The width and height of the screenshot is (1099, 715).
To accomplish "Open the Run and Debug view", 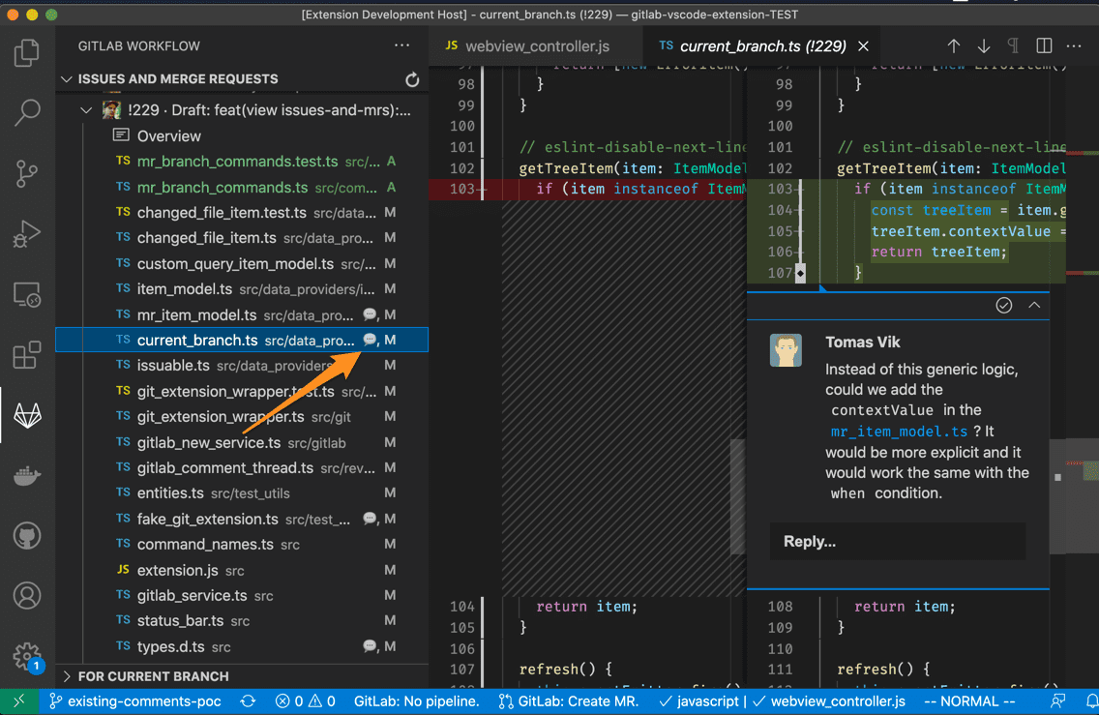I will point(27,233).
